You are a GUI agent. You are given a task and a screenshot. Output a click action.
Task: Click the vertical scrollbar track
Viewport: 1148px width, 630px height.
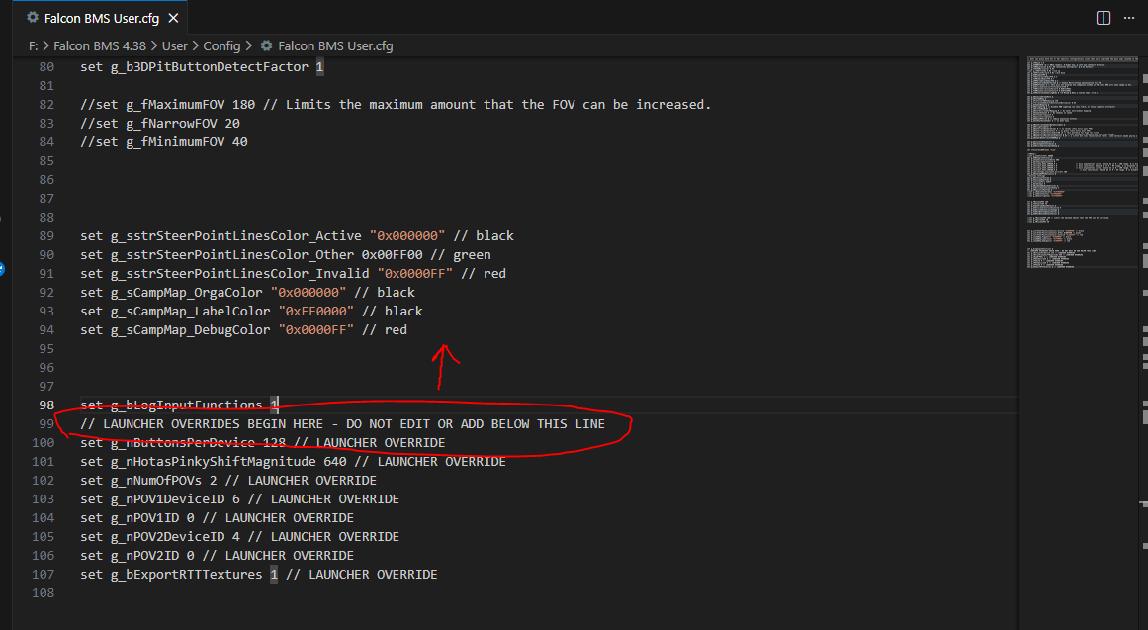click(1144, 343)
